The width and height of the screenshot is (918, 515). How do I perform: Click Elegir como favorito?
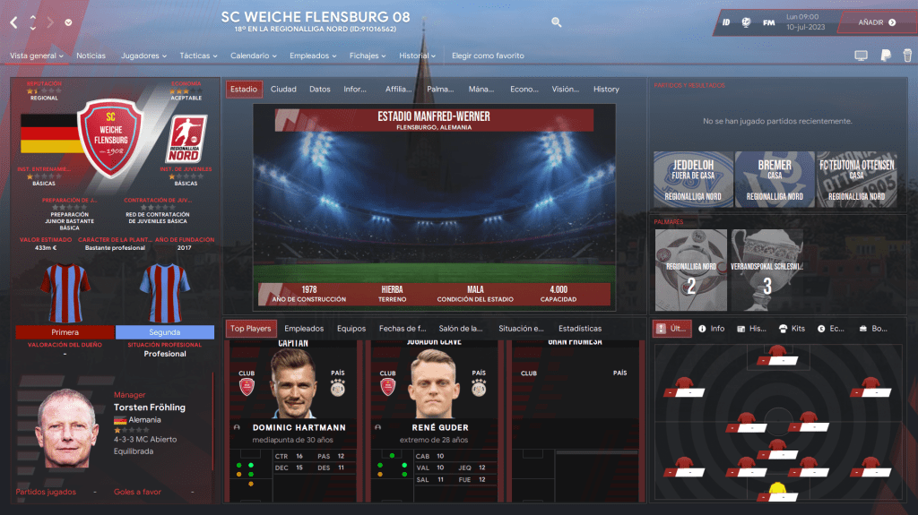[488, 56]
